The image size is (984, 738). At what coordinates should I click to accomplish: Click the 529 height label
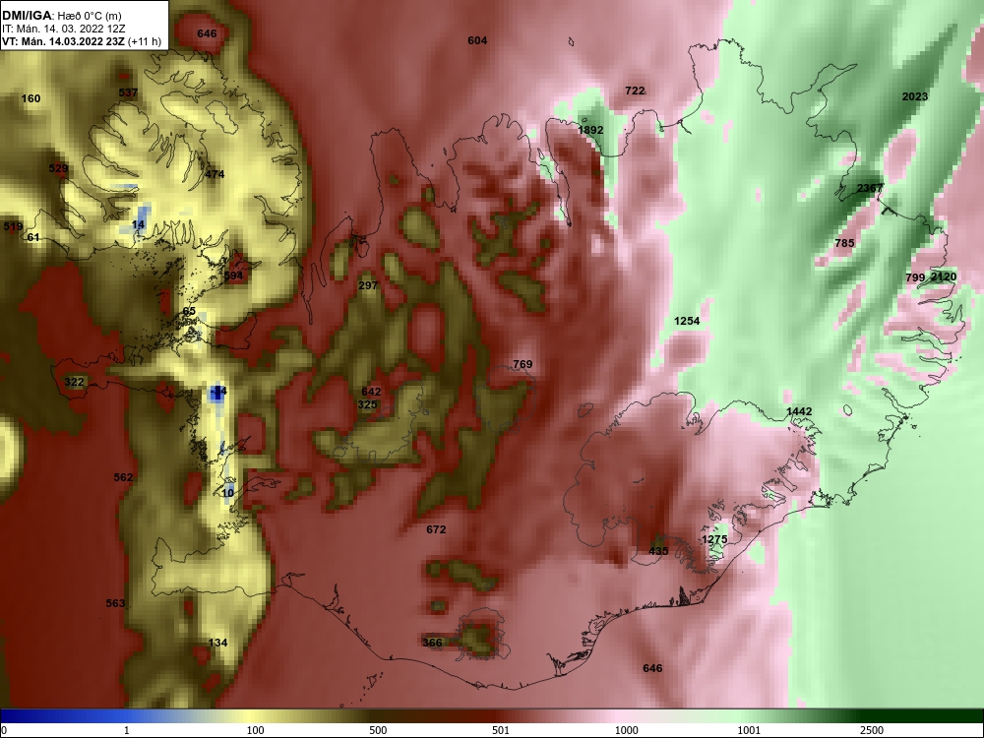point(58,168)
